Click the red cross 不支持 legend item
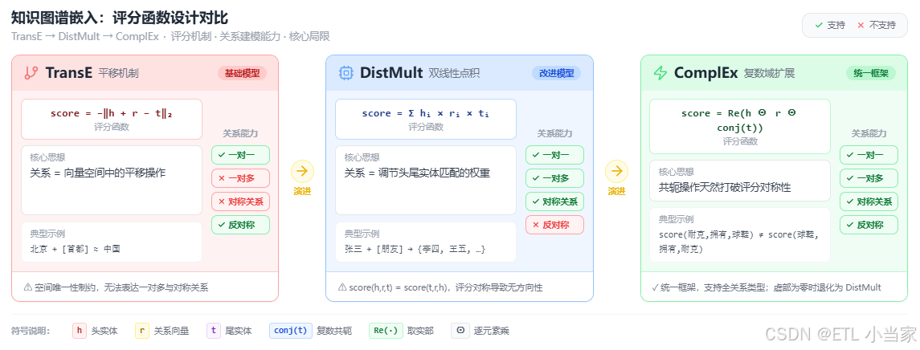This screenshot has width=920, height=350. [876, 25]
